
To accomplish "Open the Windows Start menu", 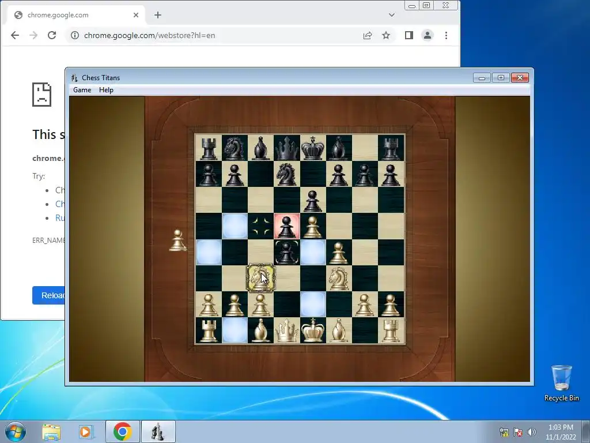I will (x=15, y=431).
